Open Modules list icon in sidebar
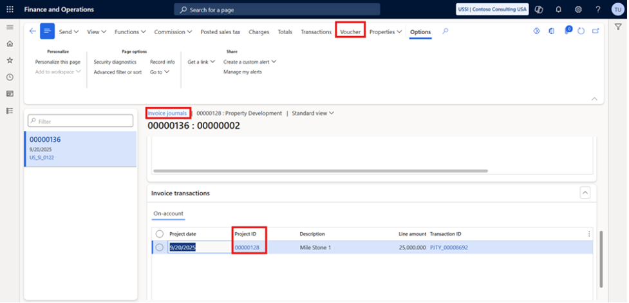The height and width of the screenshot is (303, 629). pyautogui.click(x=10, y=110)
